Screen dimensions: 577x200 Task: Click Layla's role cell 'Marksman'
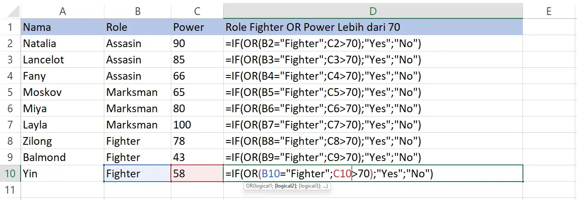(x=138, y=125)
